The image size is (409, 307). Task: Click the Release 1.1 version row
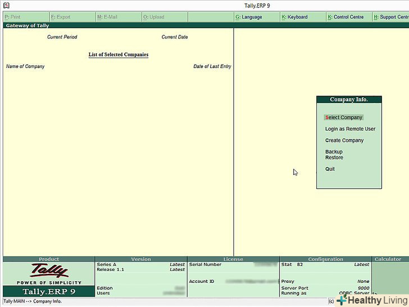(141, 269)
